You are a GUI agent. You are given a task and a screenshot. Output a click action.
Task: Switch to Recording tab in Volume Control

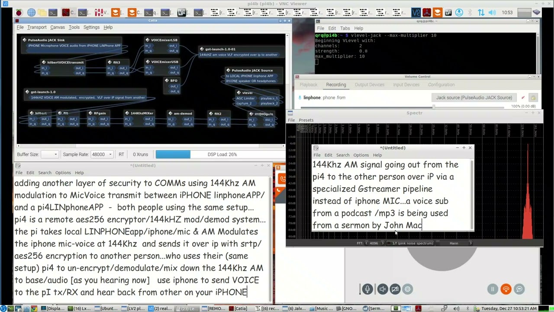pos(336,84)
